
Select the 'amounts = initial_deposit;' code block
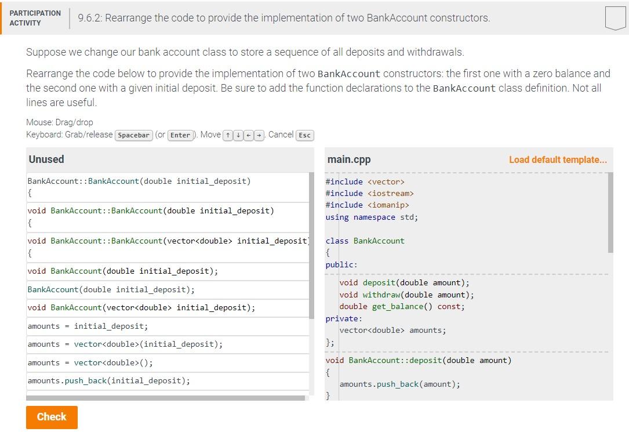pos(88,326)
